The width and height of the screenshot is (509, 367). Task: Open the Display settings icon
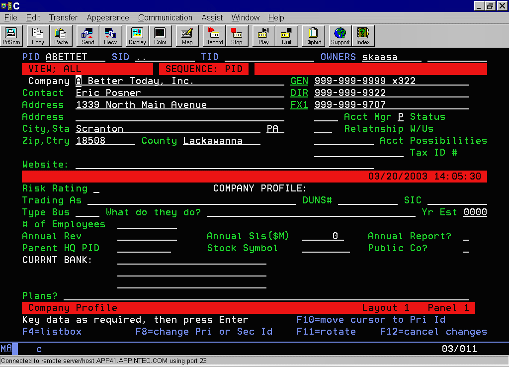coord(137,36)
